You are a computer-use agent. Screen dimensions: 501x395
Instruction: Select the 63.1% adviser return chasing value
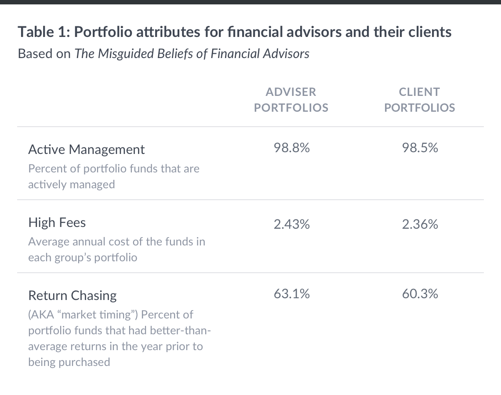[x=291, y=294]
